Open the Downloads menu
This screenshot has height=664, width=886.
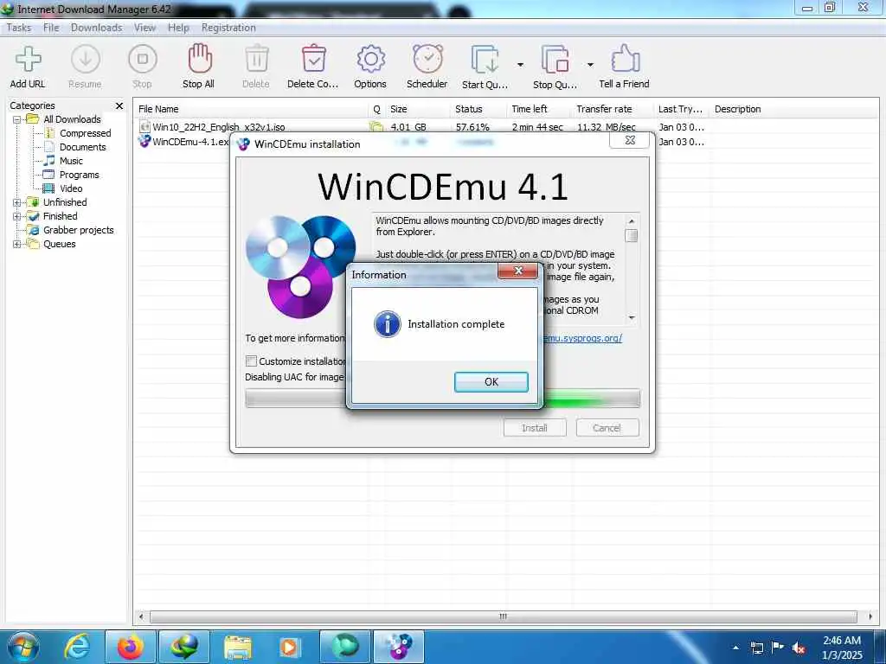(97, 28)
